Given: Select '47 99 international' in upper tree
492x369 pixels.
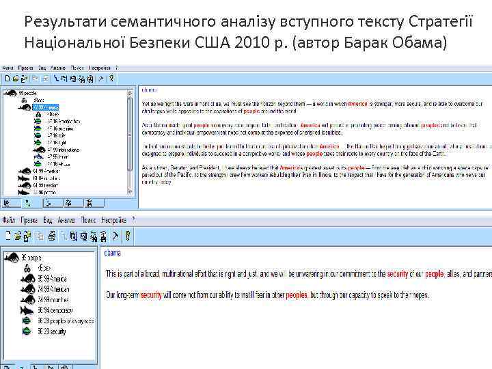Looking at the screenshot, I should (63, 150).
